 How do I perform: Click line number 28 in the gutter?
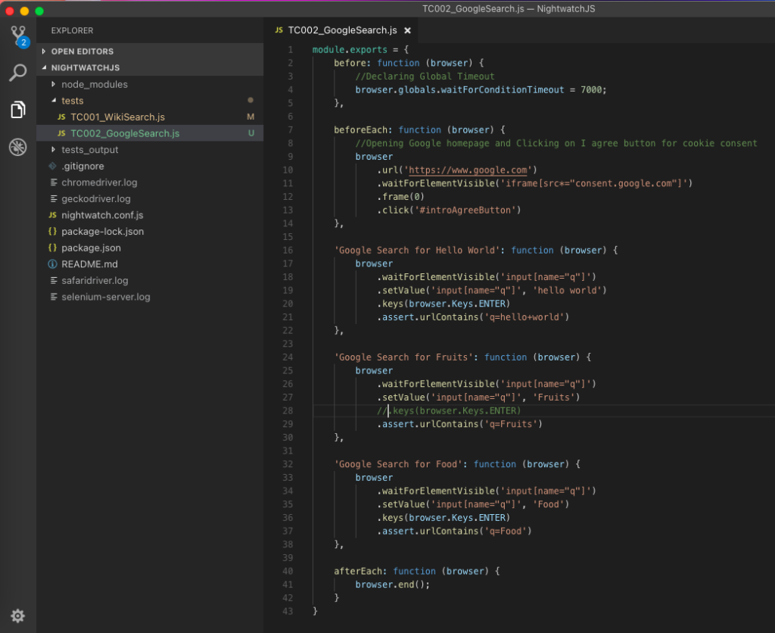(x=288, y=410)
